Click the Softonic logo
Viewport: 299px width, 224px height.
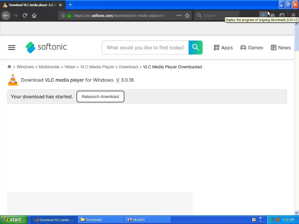pyautogui.click(x=46, y=47)
